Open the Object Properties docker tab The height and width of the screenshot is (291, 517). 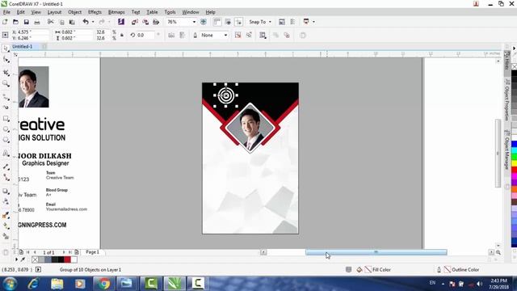tap(506, 100)
